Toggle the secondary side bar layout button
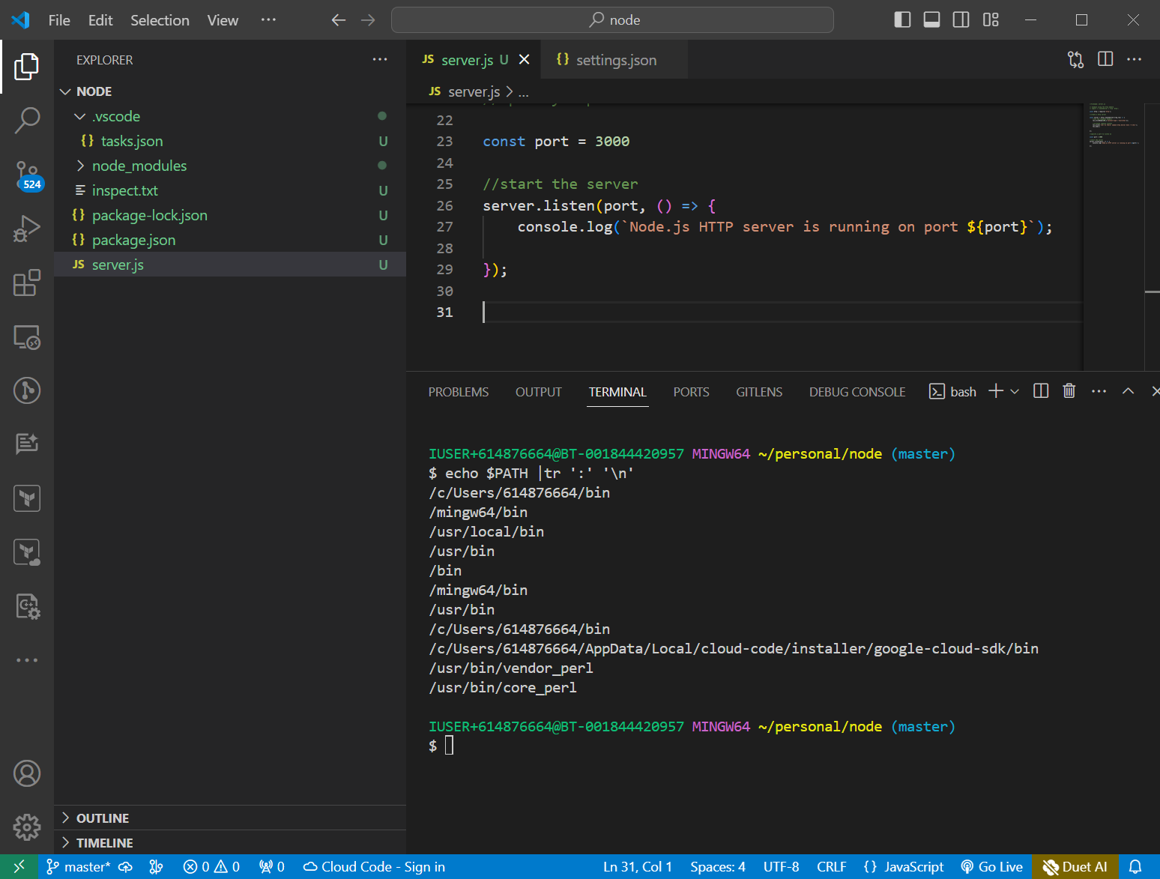Screen dimensions: 1160x879 [961, 20]
